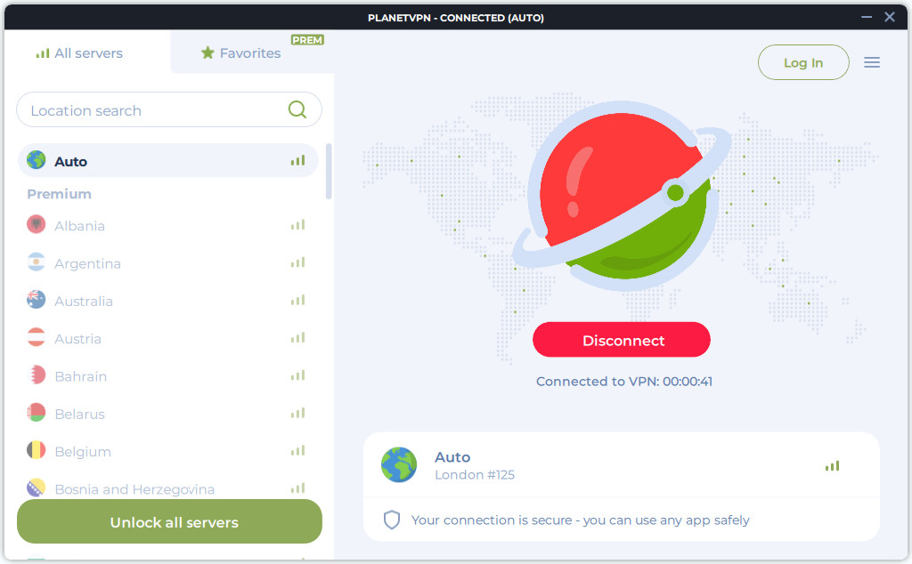Screen dimensions: 912x564
Task: Select the Auto server entry
Action: 167,161
